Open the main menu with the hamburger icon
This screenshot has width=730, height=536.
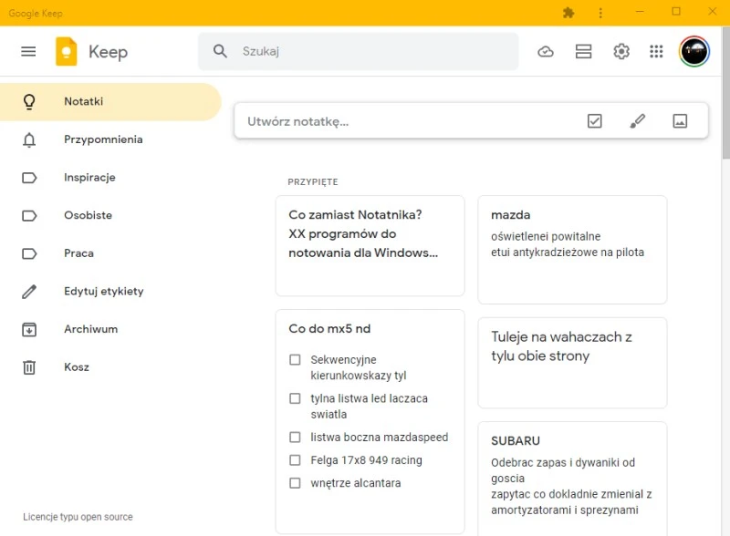[28, 51]
